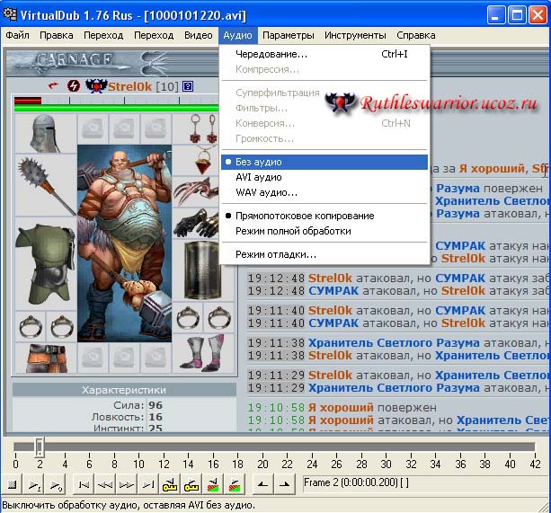The width and height of the screenshot is (551, 513).
Task: Click the greyed 'Громкость...' item
Action: (324, 139)
